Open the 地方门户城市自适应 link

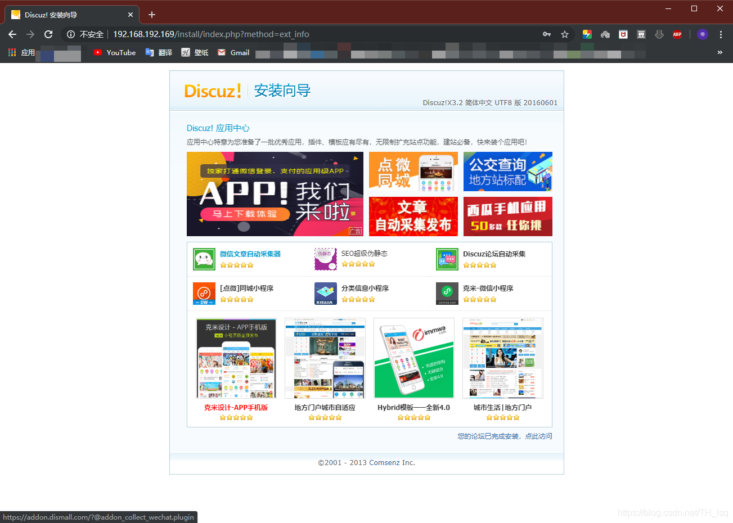coord(325,408)
